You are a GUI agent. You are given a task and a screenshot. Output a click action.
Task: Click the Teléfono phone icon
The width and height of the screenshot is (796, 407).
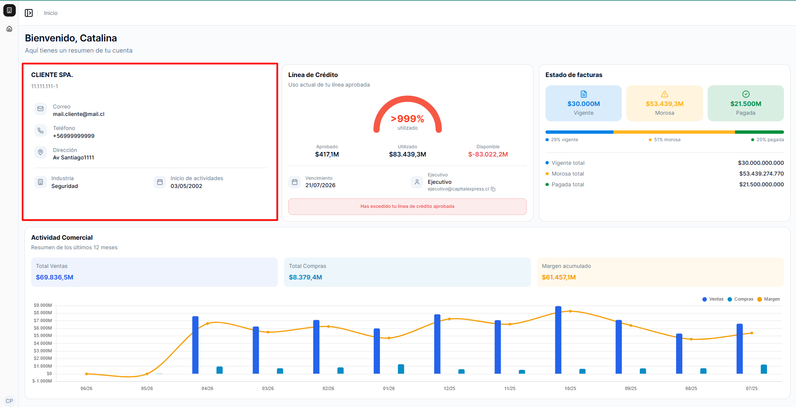coord(40,130)
